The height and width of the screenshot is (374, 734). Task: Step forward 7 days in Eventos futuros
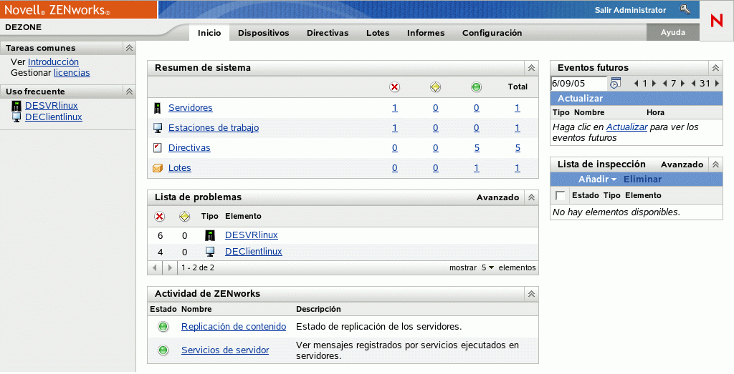pyautogui.click(x=682, y=84)
